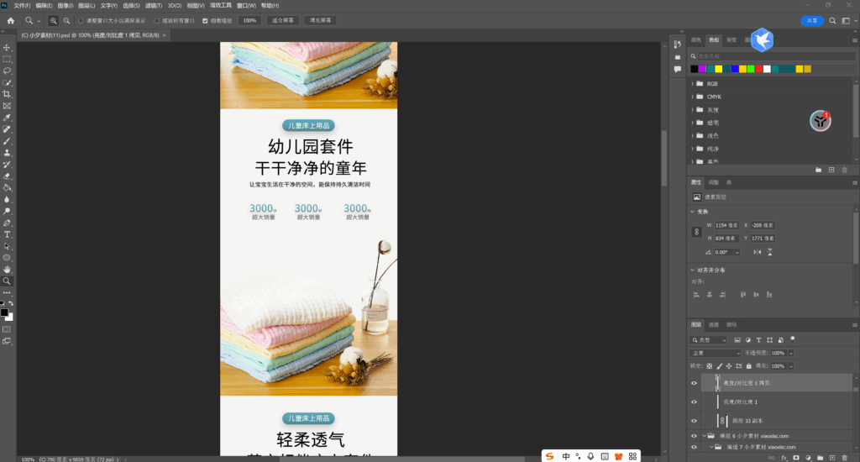The width and height of the screenshot is (860, 462).
Task: Create new swatch group folder
Action: (818, 170)
